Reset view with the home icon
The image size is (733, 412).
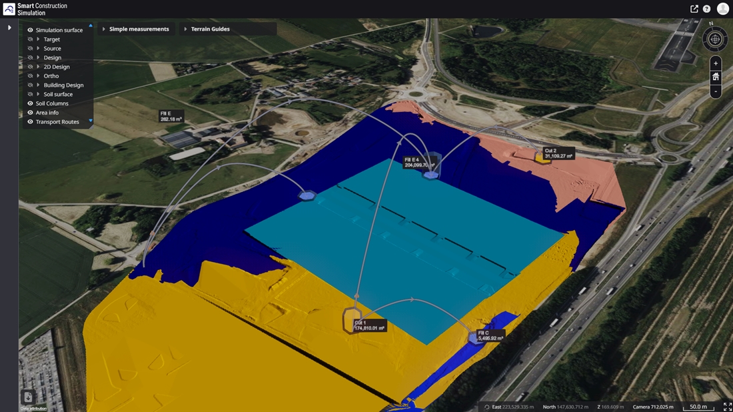[x=716, y=77]
